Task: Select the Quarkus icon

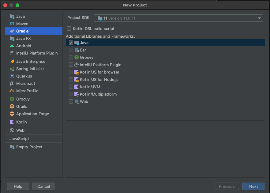Action: (12, 76)
